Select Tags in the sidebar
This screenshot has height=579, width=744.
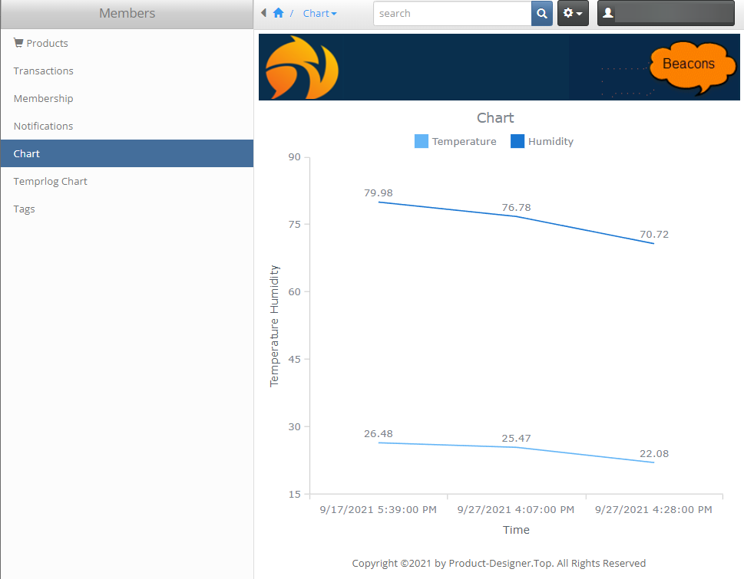(25, 209)
